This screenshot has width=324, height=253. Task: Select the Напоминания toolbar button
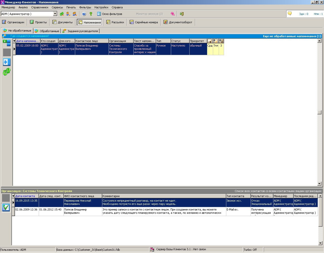(89, 22)
